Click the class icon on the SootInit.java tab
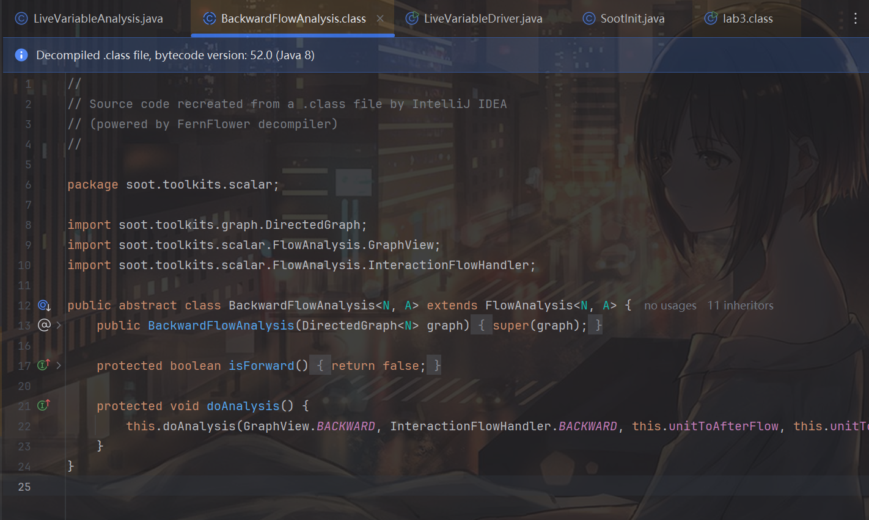The image size is (869, 520). point(588,18)
